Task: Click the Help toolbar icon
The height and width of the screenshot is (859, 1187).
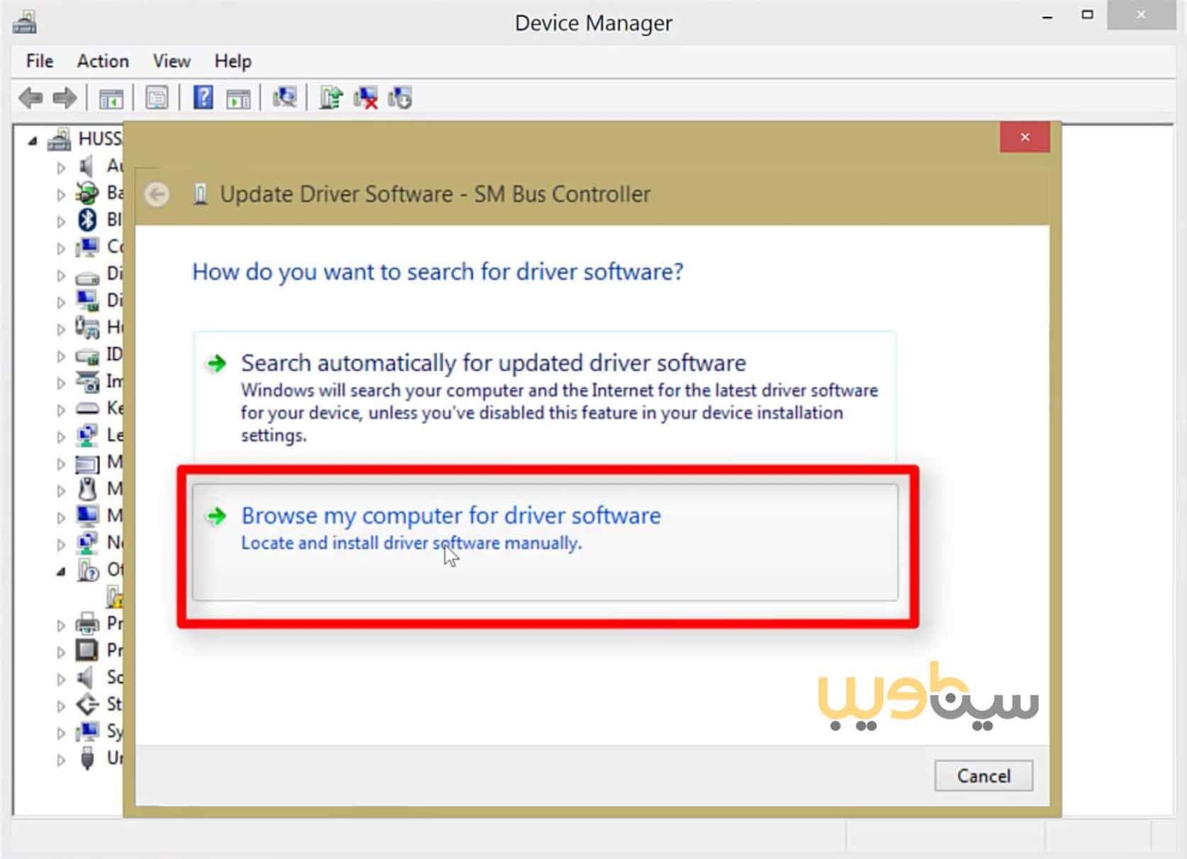Action: [203, 97]
